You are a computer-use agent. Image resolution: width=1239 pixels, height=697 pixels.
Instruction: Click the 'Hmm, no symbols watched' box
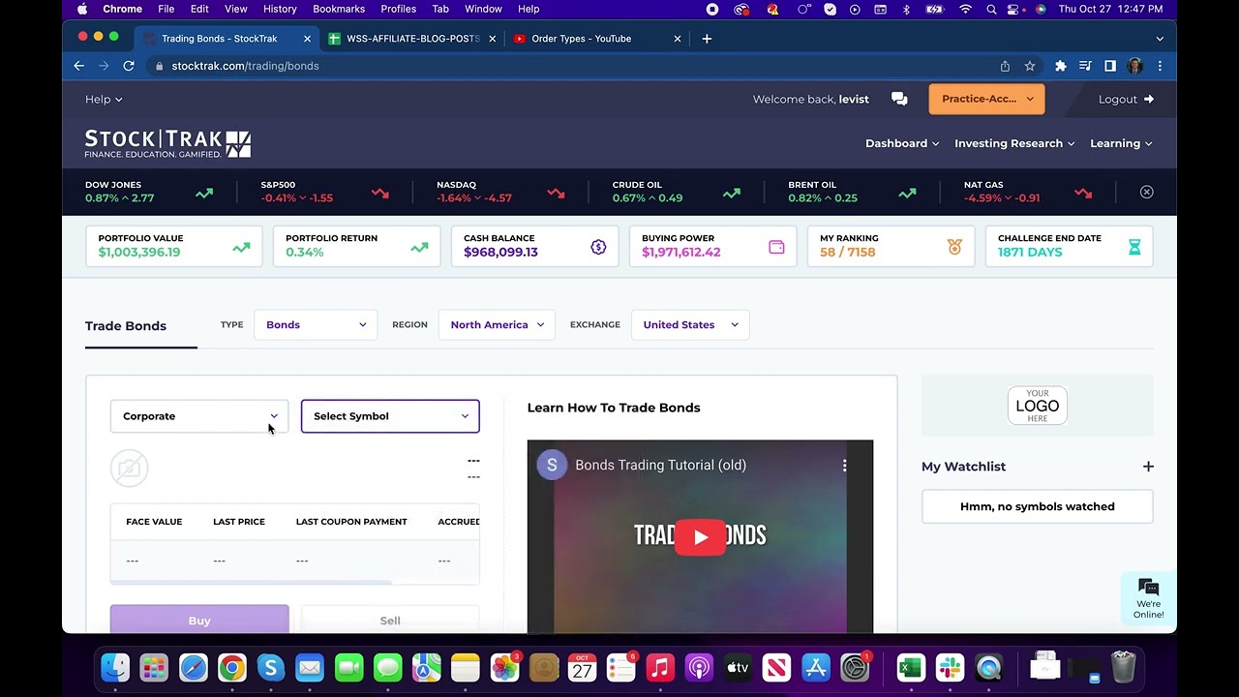click(1038, 506)
